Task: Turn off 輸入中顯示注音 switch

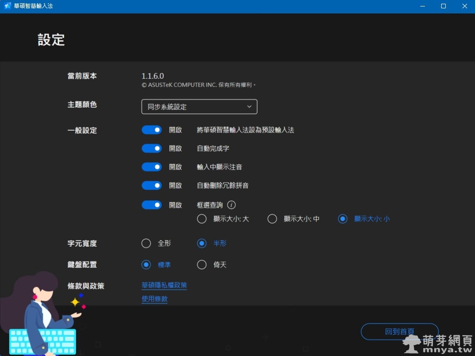Action: tap(152, 167)
